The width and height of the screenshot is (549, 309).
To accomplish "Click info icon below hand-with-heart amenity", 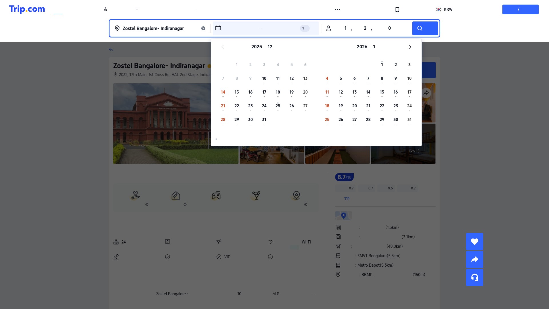I will pyautogui.click(x=147, y=205).
